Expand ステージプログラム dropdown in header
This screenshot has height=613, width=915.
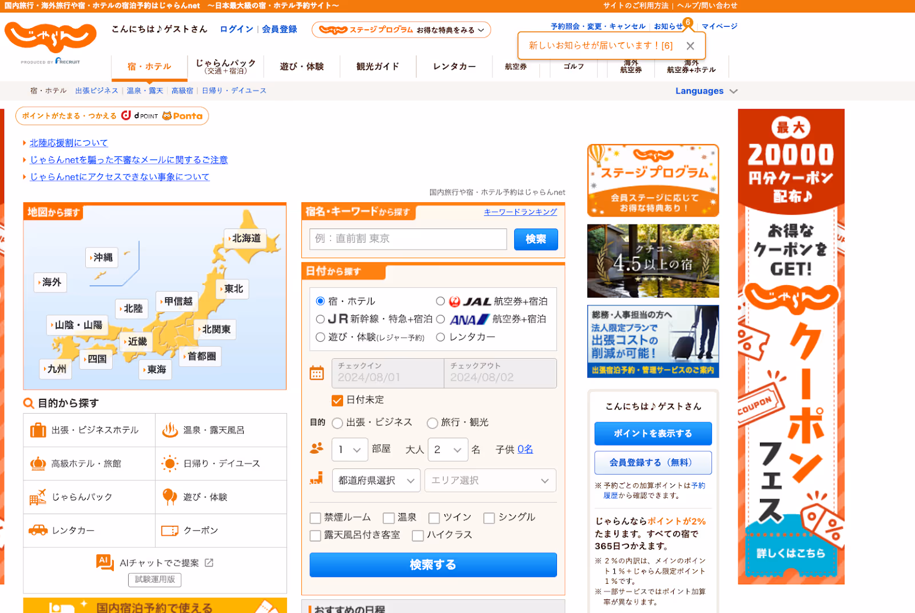coord(401,30)
